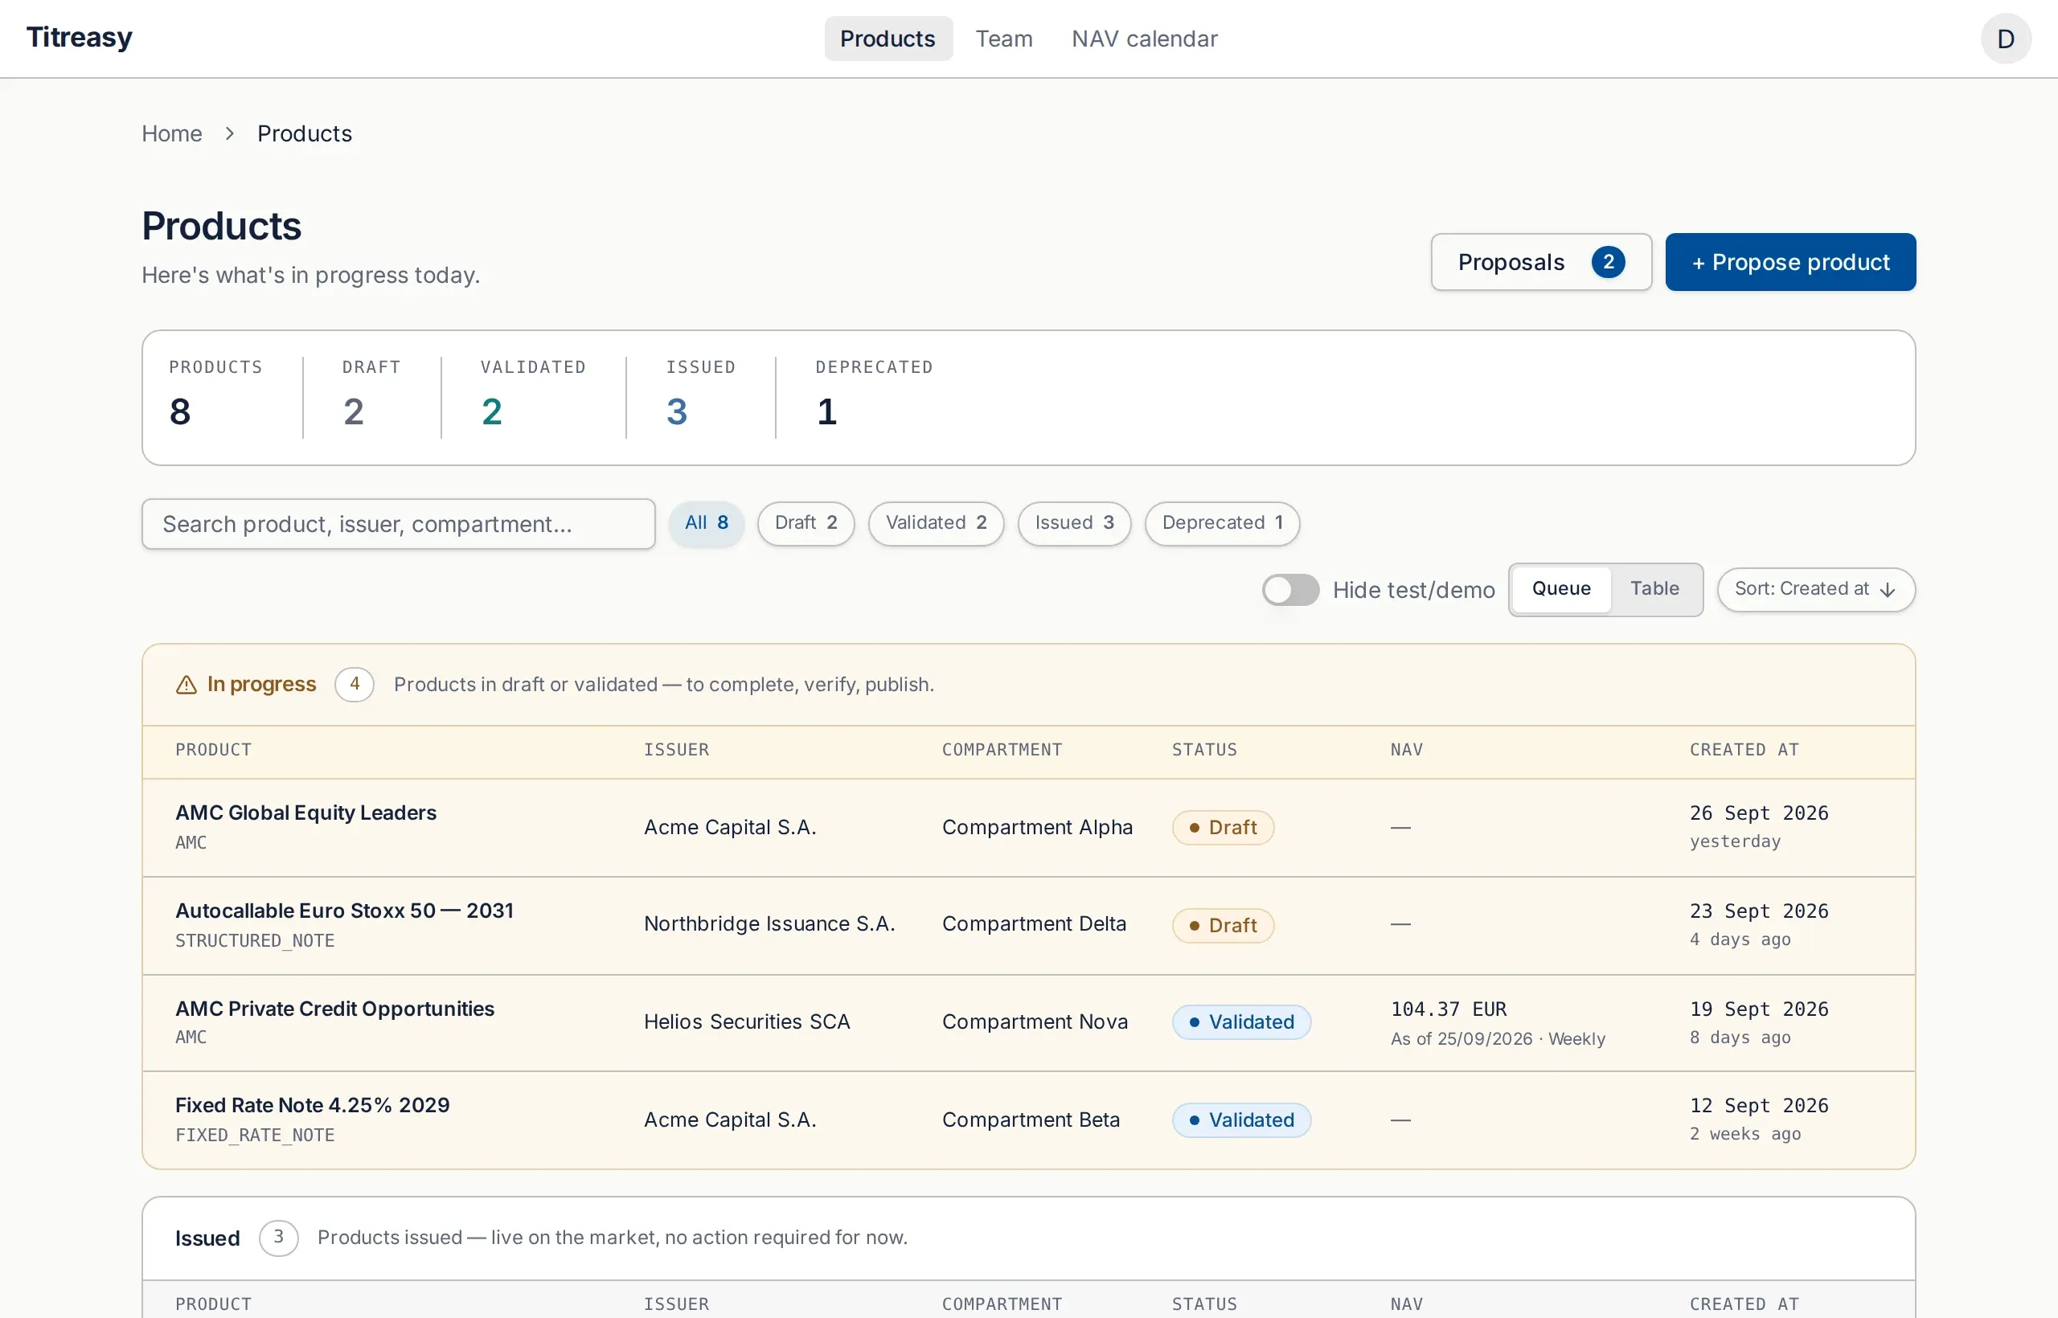Image resolution: width=2058 pixels, height=1318 pixels.
Task: Click Validated badge on AMC Private Credit row
Action: click(1240, 1023)
